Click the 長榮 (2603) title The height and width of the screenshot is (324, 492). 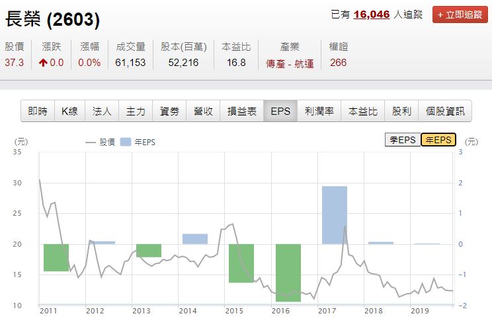point(52,18)
